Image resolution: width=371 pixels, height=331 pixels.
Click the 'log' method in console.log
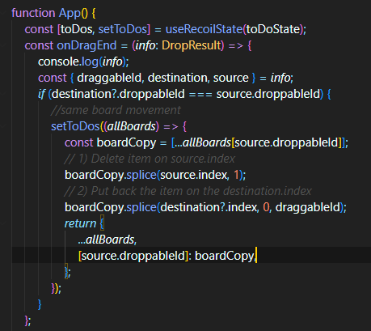pos(90,62)
